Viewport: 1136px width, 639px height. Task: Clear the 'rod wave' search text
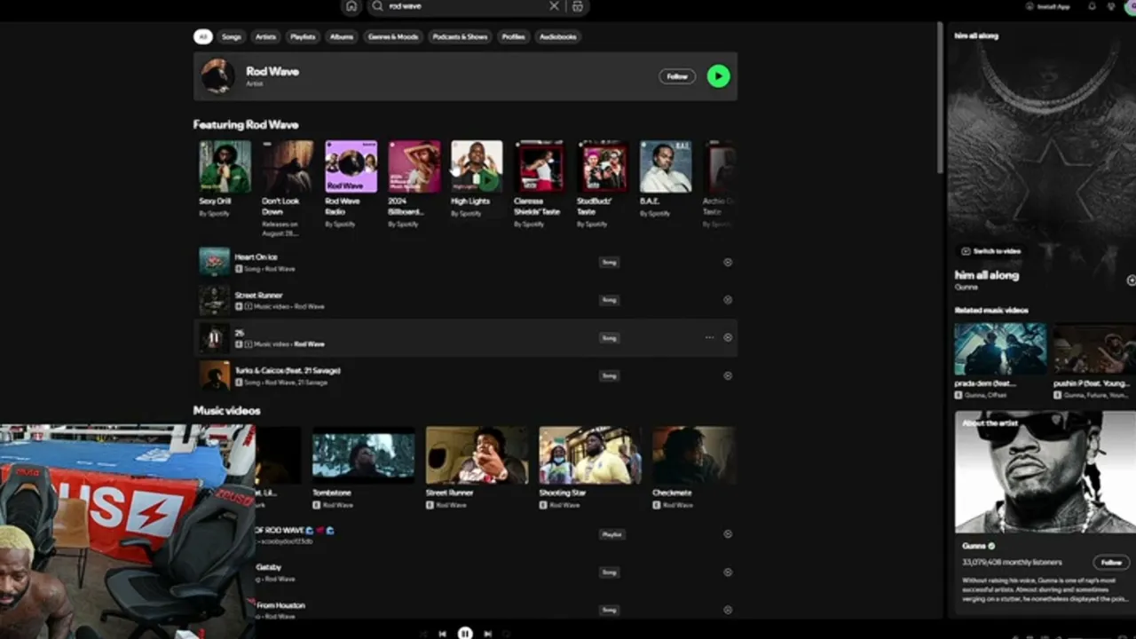(555, 6)
